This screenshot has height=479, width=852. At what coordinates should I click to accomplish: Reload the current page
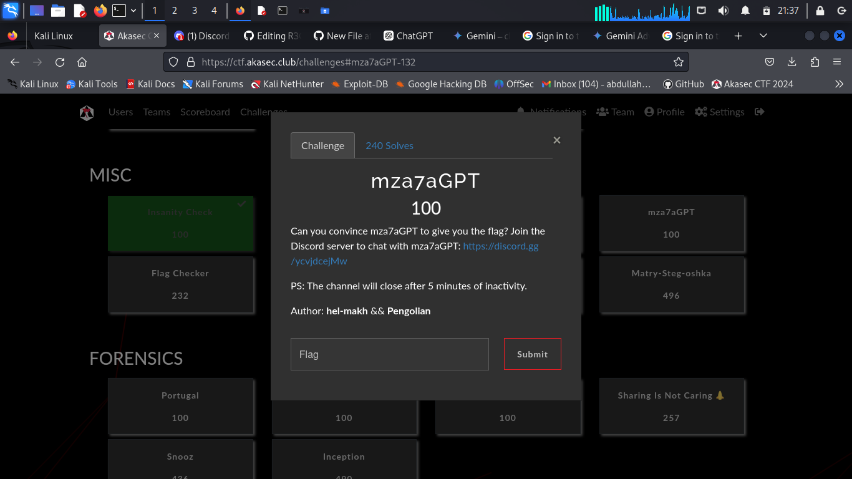pyautogui.click(x=60, y=62)
